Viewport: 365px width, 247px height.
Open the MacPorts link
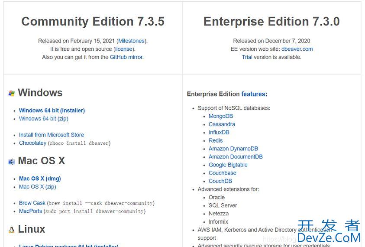[30, 211]
